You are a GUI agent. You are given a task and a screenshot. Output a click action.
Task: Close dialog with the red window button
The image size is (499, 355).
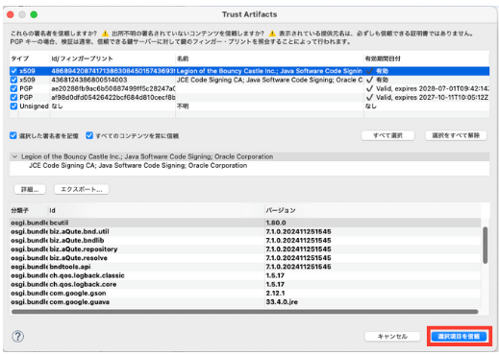10,14
